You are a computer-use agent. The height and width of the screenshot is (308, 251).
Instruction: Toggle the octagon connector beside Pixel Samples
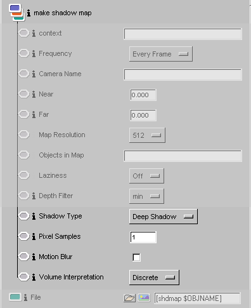point(23,236)
